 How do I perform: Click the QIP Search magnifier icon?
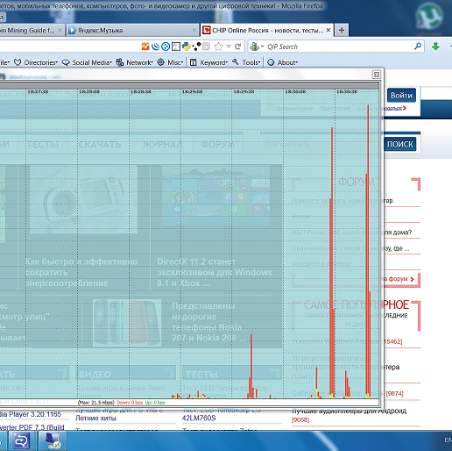pos(418,47)
